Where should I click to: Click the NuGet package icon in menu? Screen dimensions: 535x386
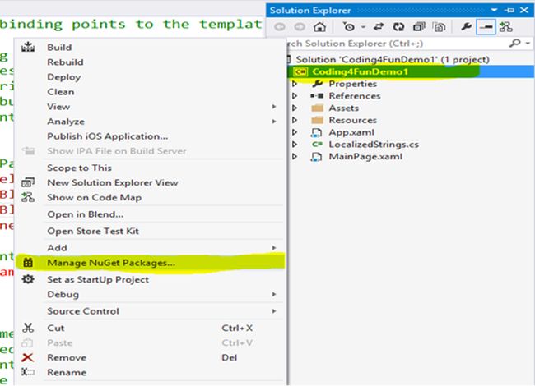click(28, 263)
